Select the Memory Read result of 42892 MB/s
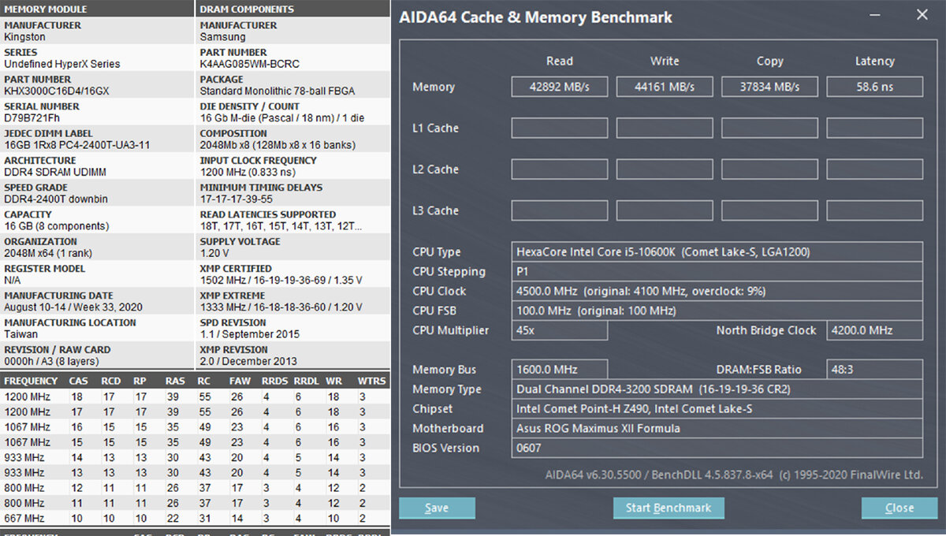Screen dimensions: 946x536 point(560,87)
